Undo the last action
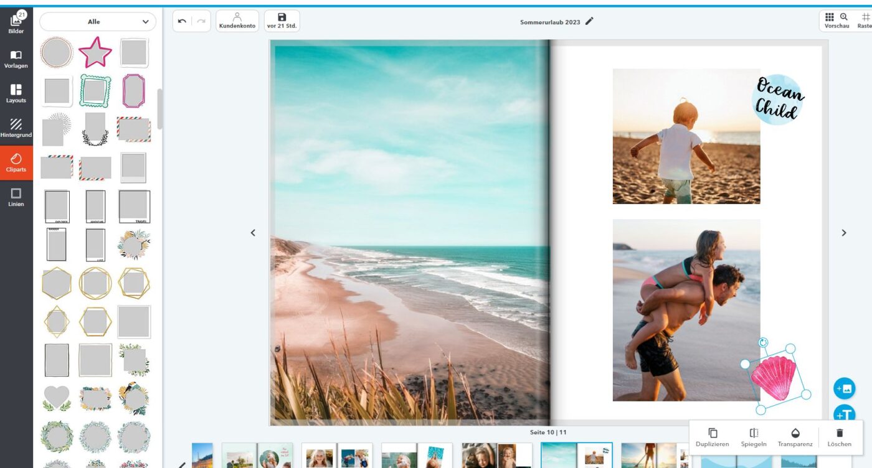 tap(182, 21)
